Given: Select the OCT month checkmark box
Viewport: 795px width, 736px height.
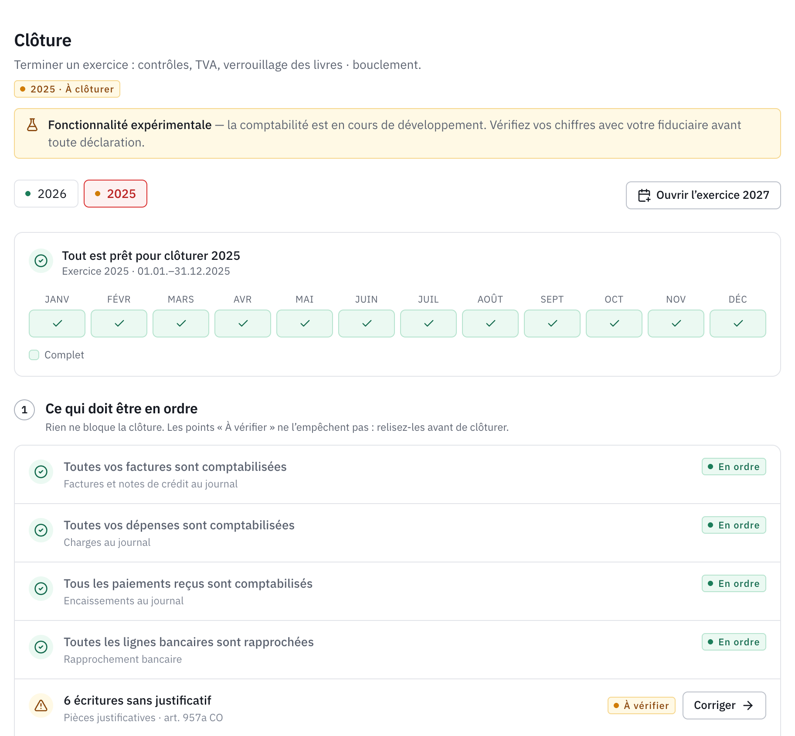Looking at the screenshot, I should 614,324.
